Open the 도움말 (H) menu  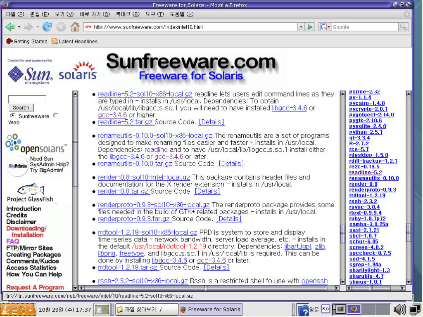[x=182, y=14]
